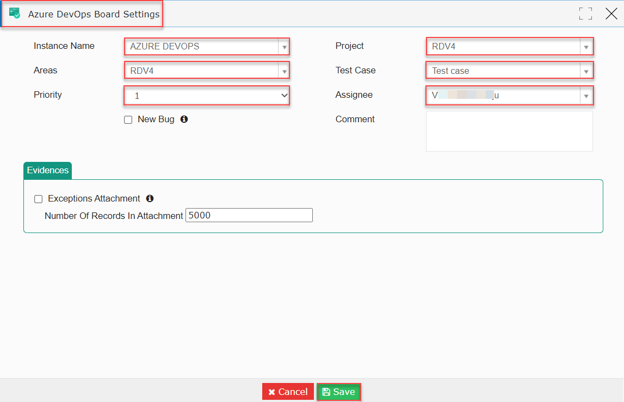Click the Test Case field text
The width and height of the screenshot is (624, 402).
click(x=450, y=71)
